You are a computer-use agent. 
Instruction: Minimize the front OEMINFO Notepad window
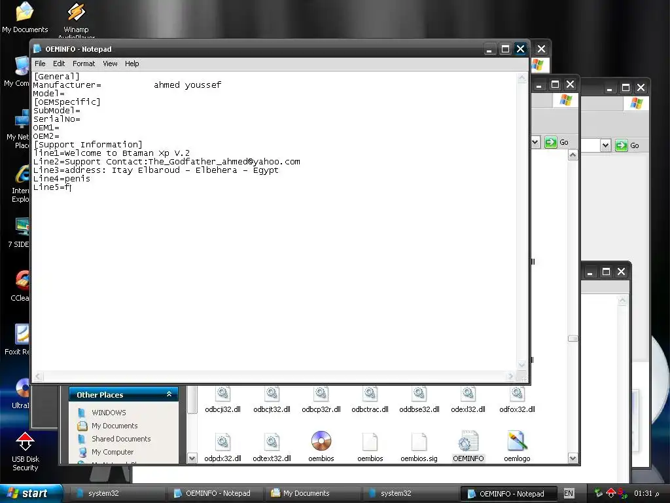[x=489, y=49]
